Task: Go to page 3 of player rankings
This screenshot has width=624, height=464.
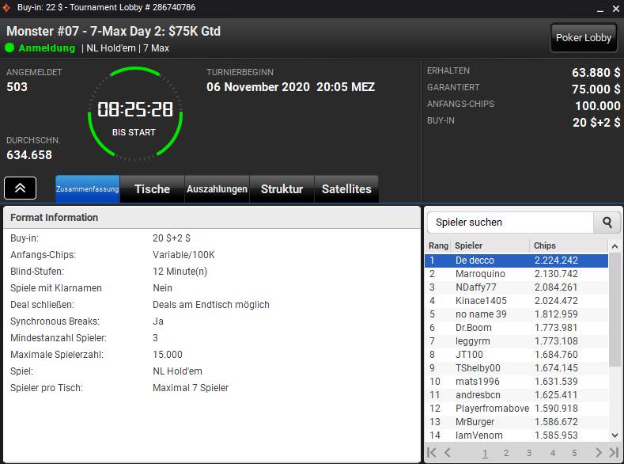Action: tap(529, 454)
